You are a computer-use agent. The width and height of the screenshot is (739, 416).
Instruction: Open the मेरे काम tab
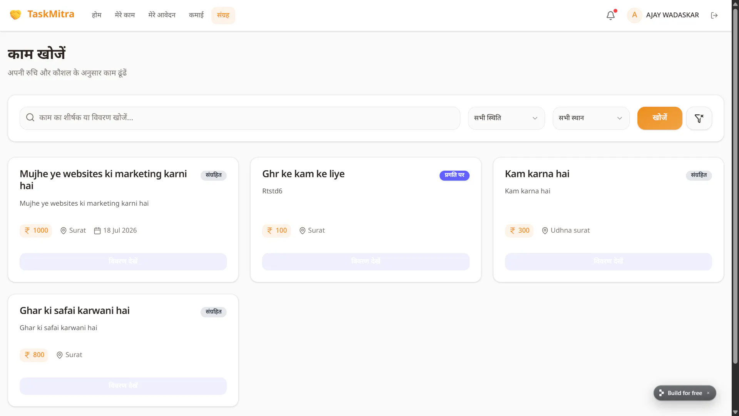pos(125,15)
